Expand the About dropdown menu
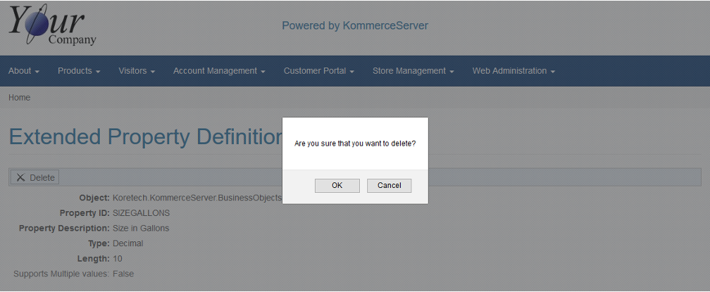The image size is (710, 292). tap(23, 71)
